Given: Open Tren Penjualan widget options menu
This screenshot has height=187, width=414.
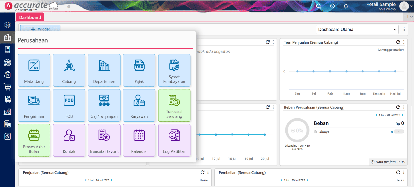Looking at the screenshot, I should 404,42.
